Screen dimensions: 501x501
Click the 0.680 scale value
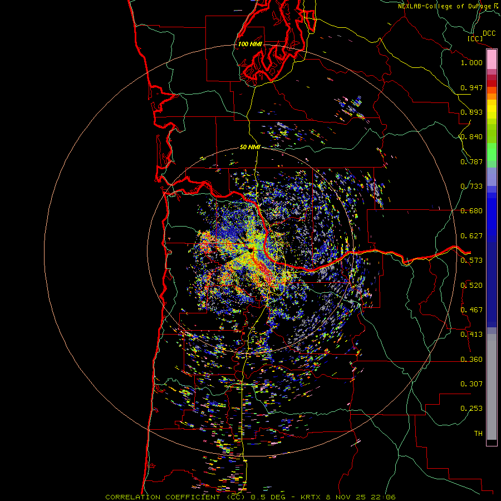(x=471, y=211)
